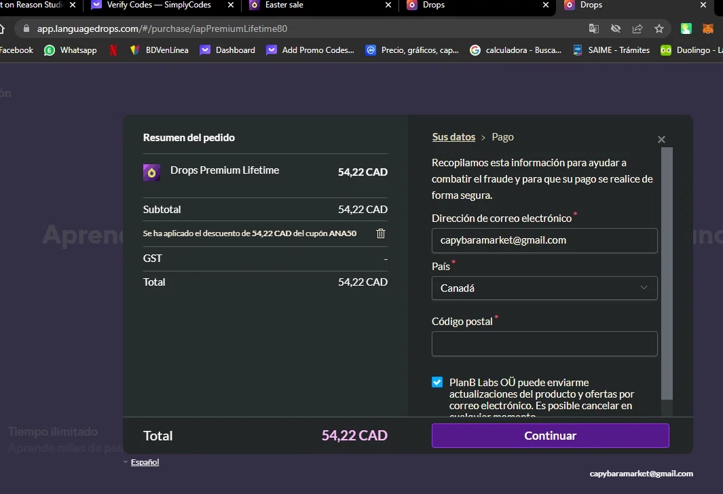Image resolution: width=723 pixels, height=494 pixels.
Task: Bookmark this page with the star icon
Action: click(659, 28)
